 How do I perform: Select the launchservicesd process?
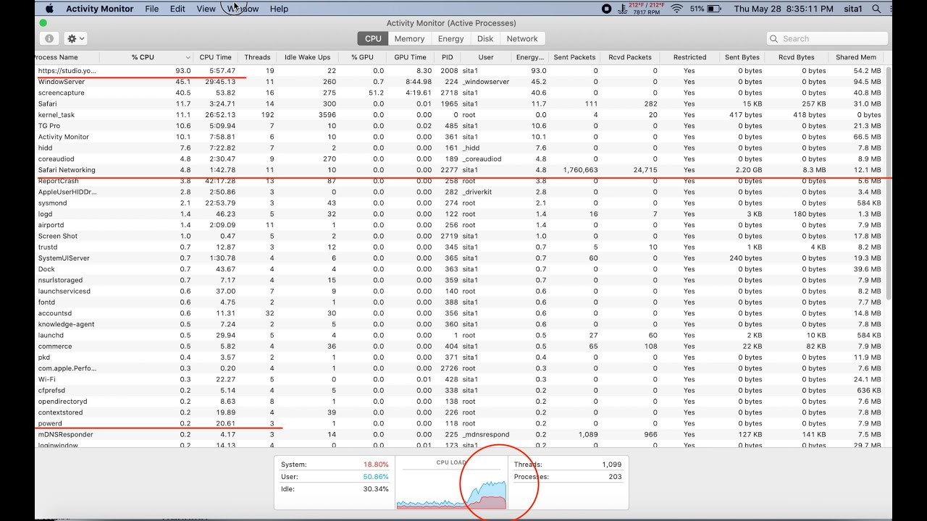coord(459,291)
